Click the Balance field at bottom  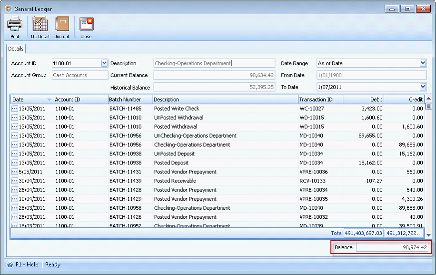[392, 247]
